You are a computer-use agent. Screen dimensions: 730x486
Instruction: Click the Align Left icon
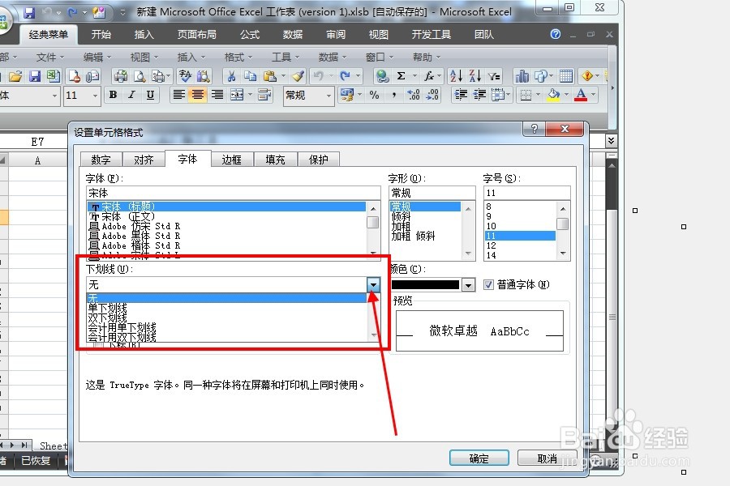tap(178, 95)
